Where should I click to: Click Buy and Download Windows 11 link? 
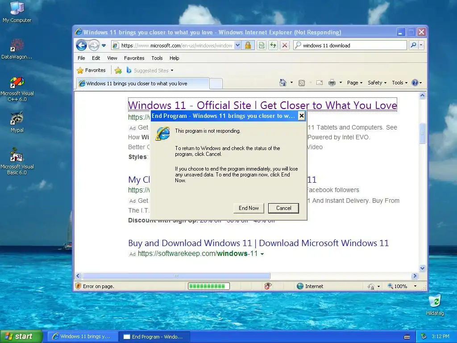click(258, 243)
